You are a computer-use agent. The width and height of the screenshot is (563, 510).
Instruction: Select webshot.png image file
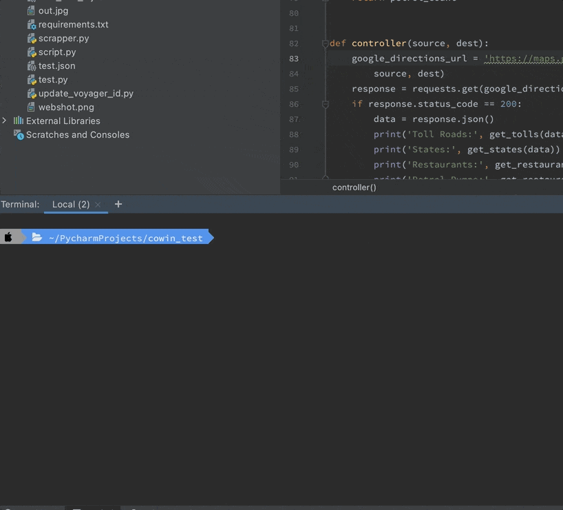point(66,108)
